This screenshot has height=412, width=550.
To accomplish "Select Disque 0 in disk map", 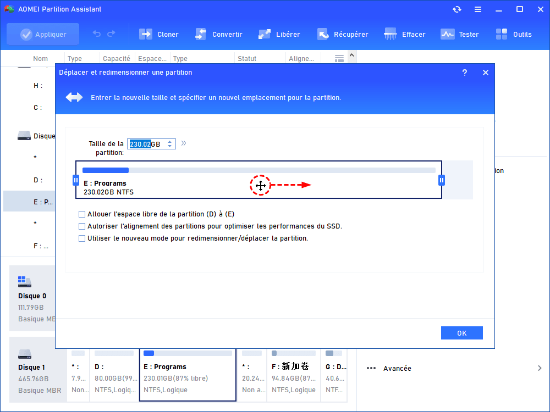I will click(x=32, y=298).
